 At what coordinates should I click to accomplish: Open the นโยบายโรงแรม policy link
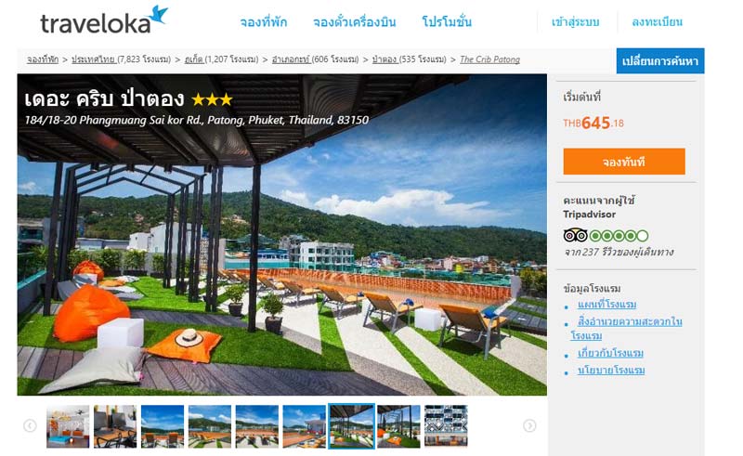(x=611, y=371)
